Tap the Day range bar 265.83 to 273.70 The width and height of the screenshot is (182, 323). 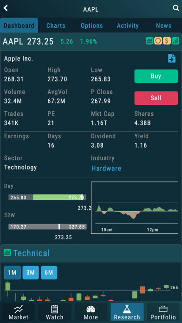pos(47,197)
